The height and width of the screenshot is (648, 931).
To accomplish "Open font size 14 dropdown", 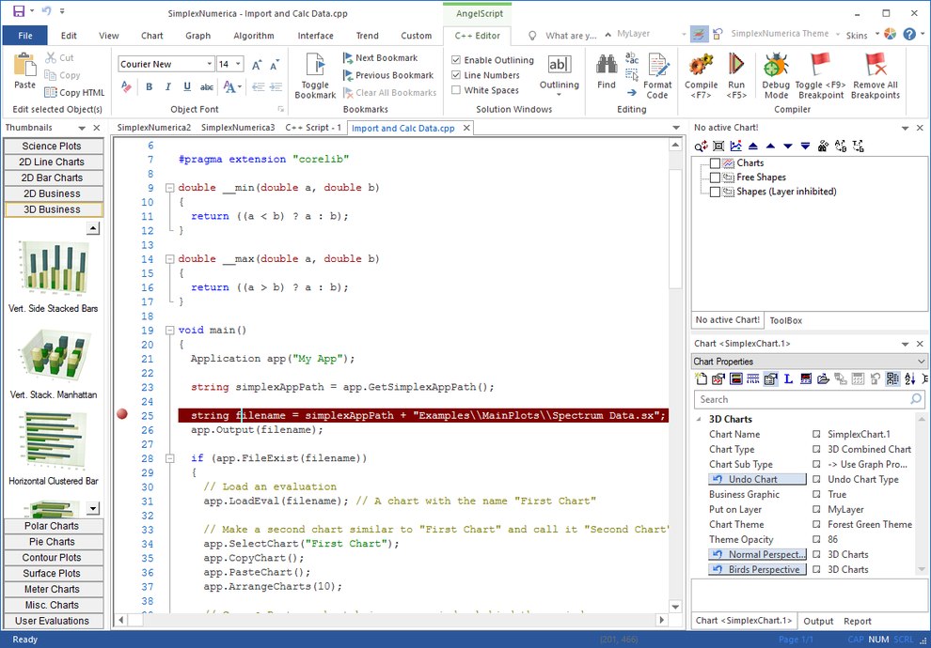I will click(x=238, y=64).
